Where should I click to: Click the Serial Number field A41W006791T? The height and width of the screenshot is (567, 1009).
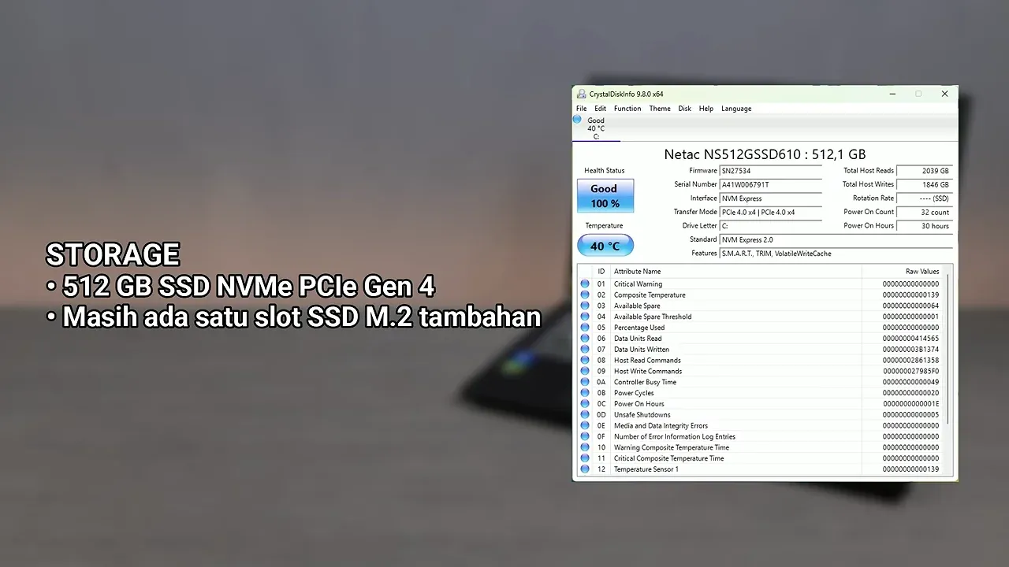771,184
